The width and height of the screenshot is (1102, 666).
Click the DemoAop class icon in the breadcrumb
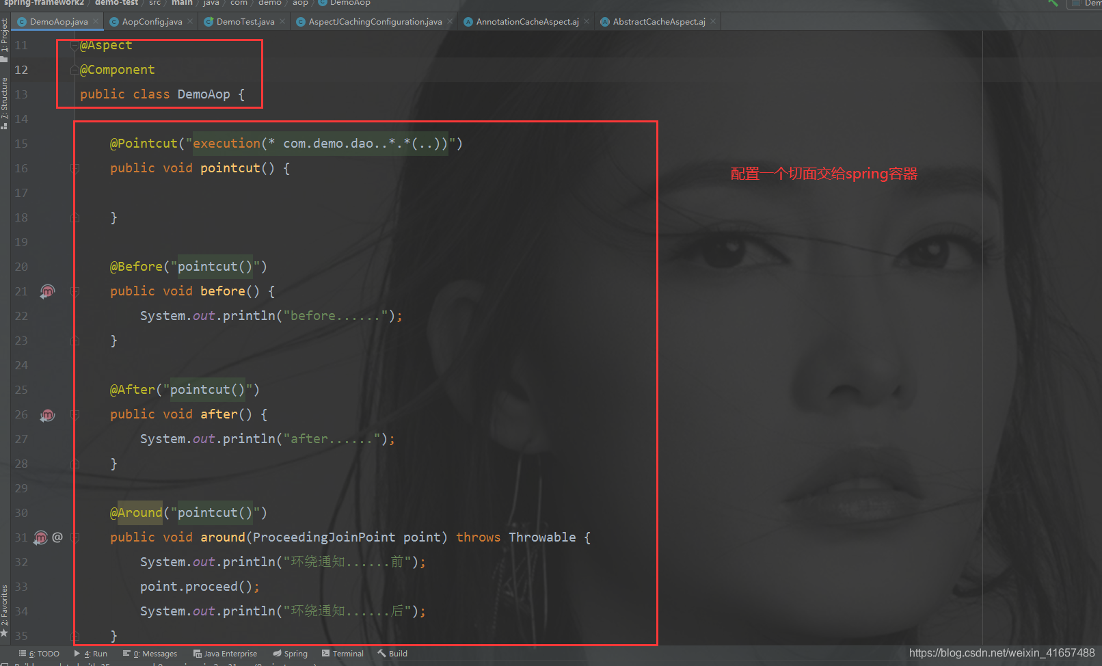[323, 3]
